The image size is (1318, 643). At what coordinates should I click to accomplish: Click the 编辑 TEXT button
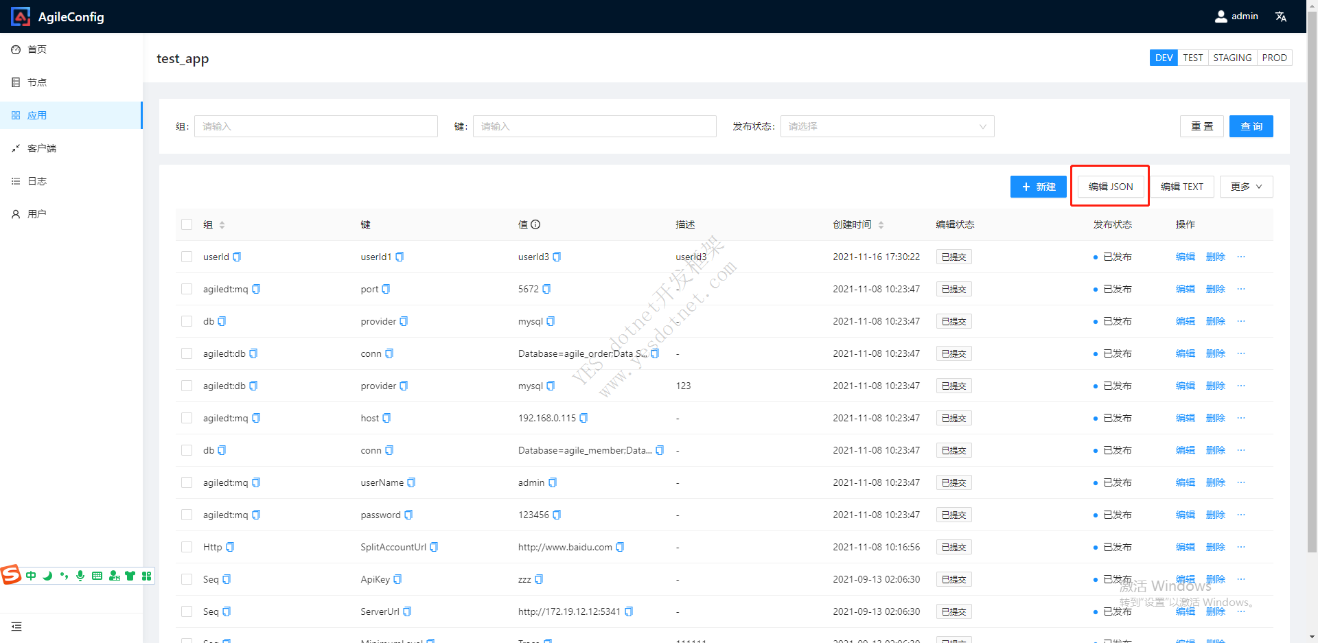coord(1182,187)
